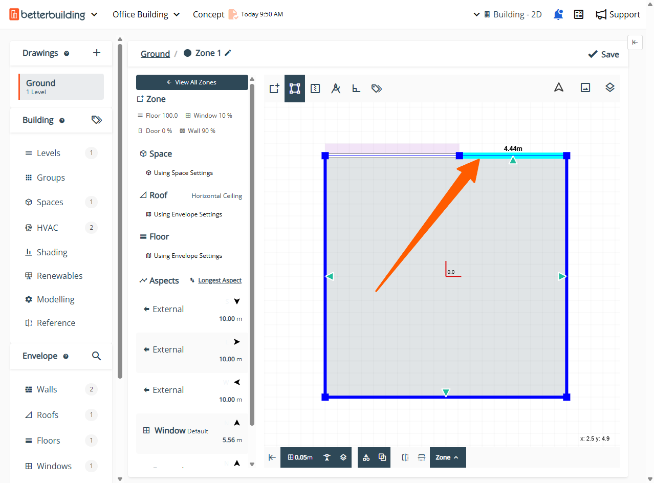Image resolution: width=654 pixels, height=483 pixels.
Task: Click the notification bell icon
Action: click(x=558, y=14)
